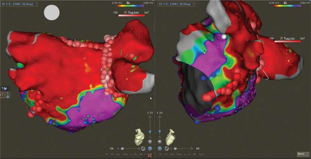Click plus on left pane transparency slider
The image size is (311, 159).
tap(139, 148)
